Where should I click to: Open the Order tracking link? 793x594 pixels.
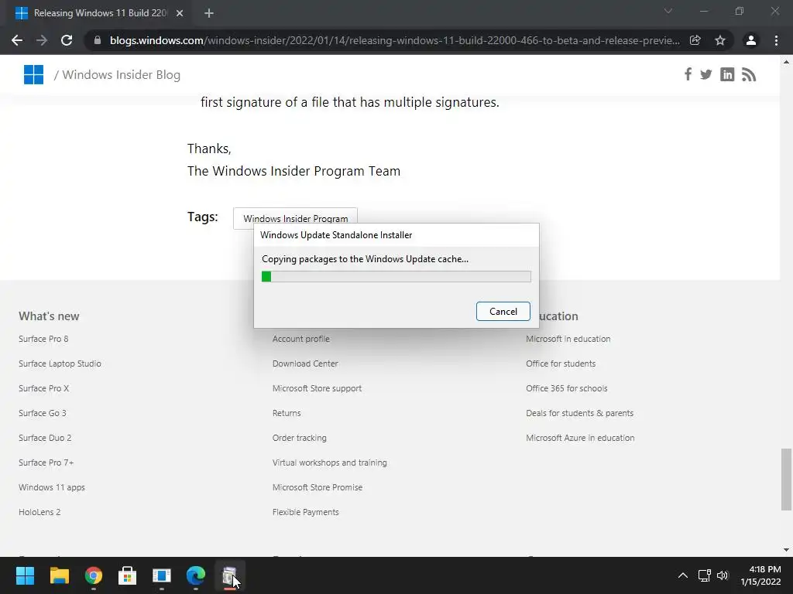[300, 438]
